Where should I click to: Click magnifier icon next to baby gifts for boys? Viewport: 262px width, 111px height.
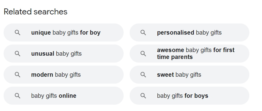pos(143,96)
